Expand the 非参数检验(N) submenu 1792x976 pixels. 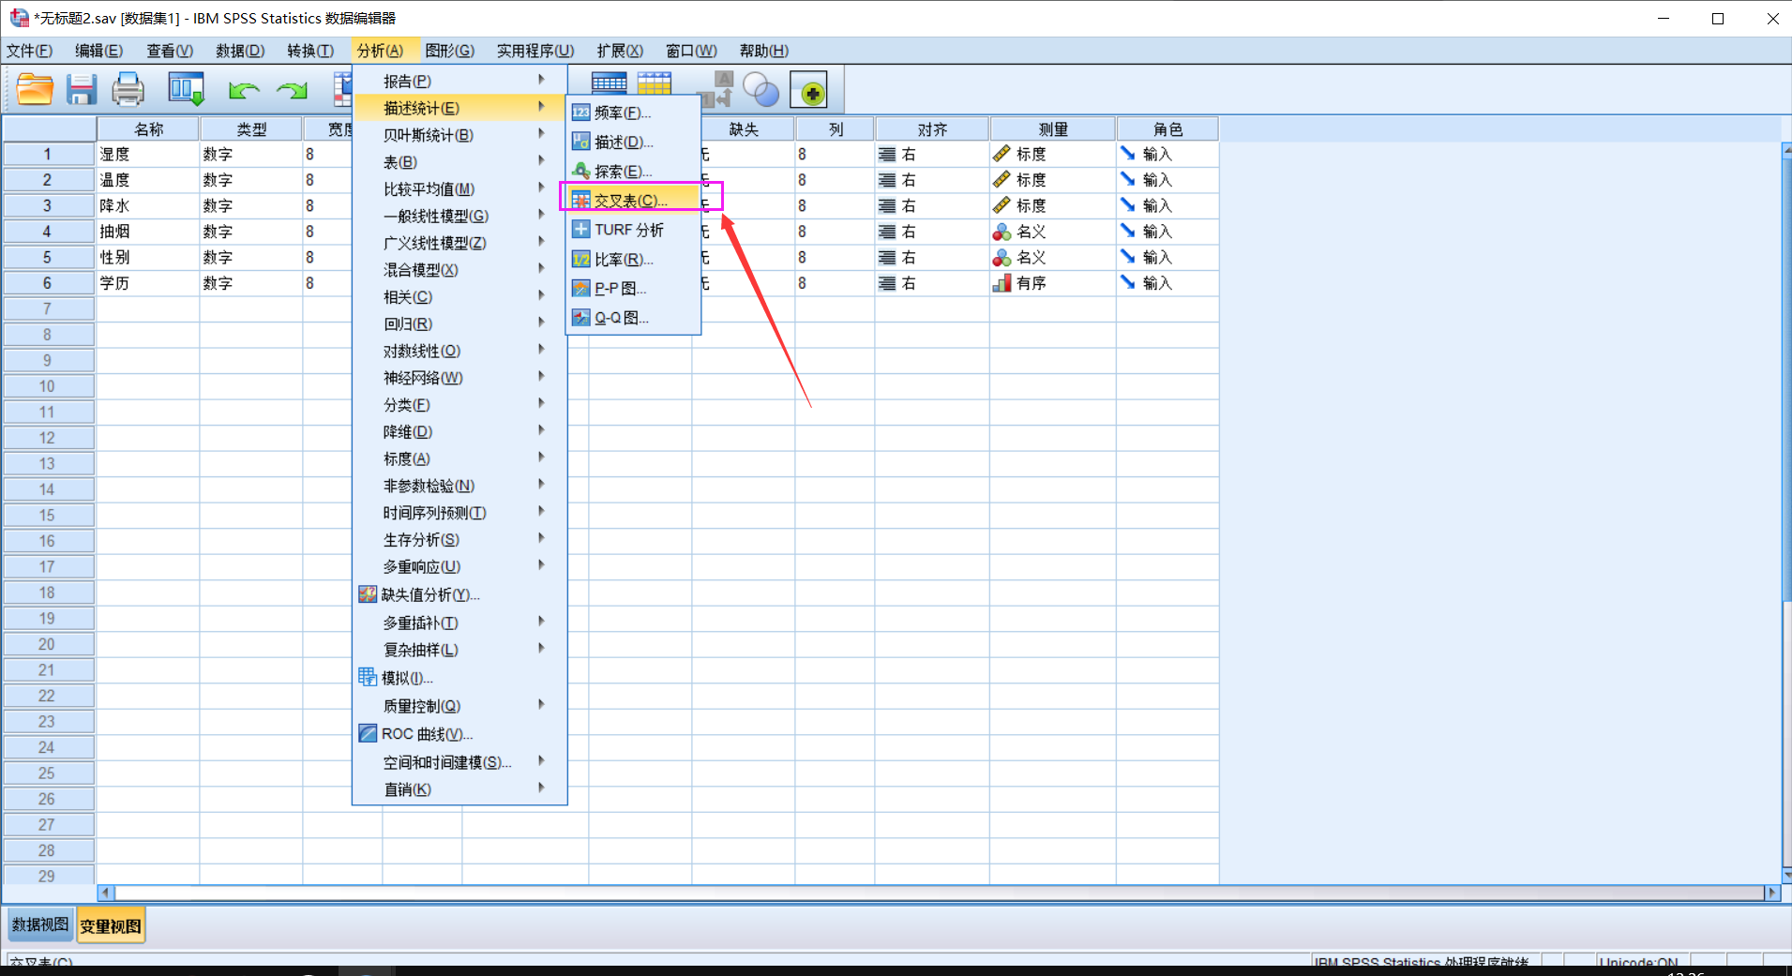[459, 486]
